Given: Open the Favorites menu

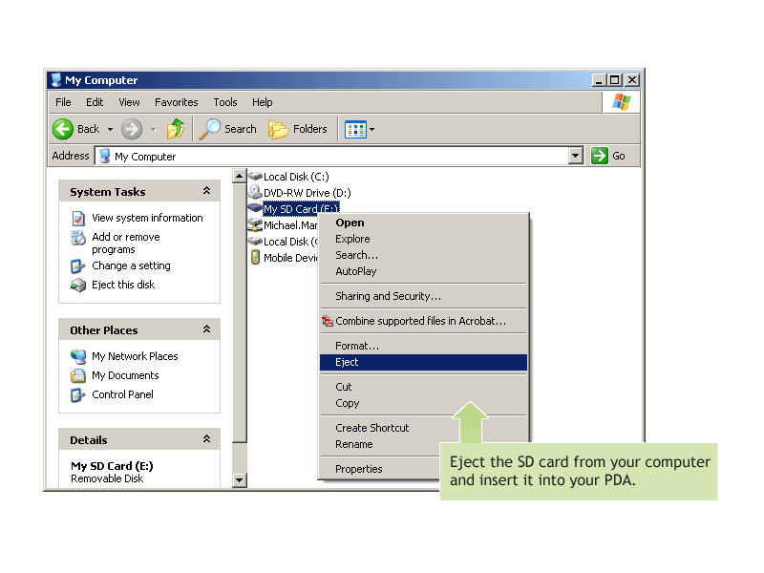Looking at the screenshot, I should (177, 102).
